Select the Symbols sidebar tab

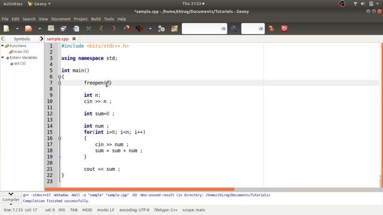(x=22, y=39)
